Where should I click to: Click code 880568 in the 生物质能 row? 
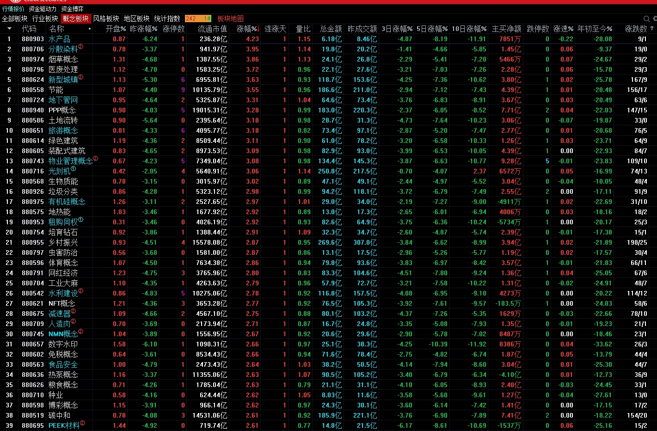(33, 181)
